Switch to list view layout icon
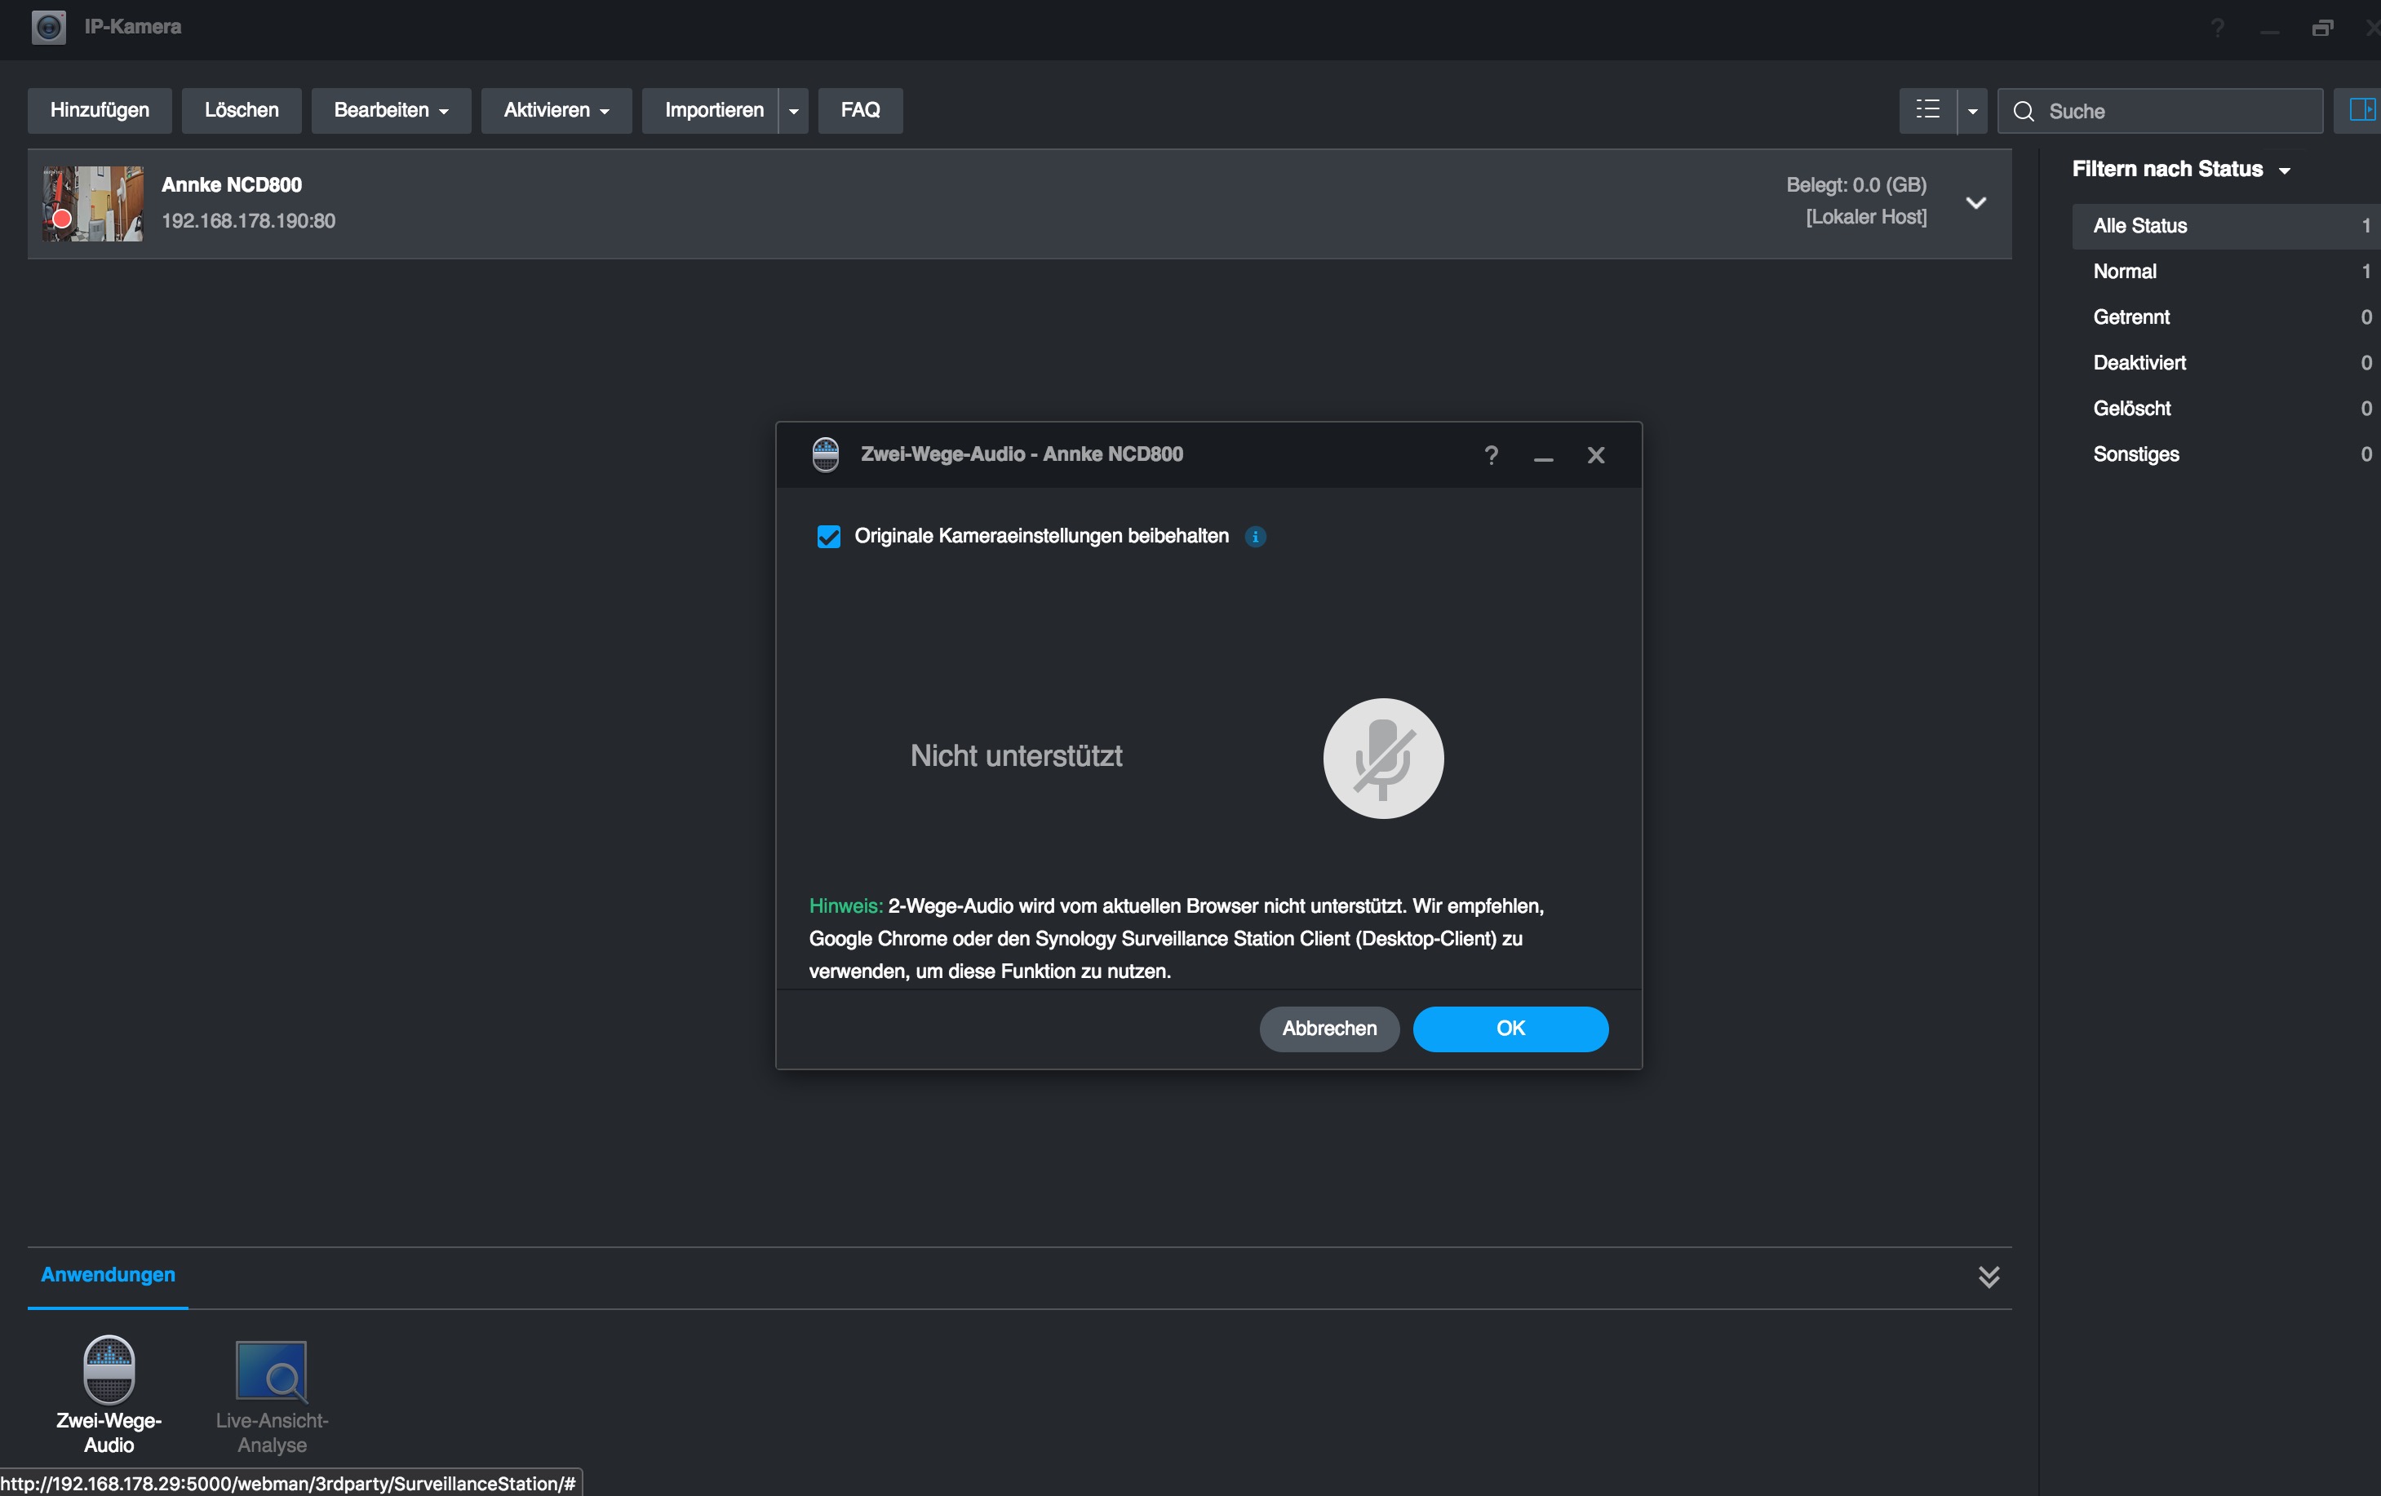This screenshot has height=1496, width=2381. pyautogui.click(x=1927, y=110)
